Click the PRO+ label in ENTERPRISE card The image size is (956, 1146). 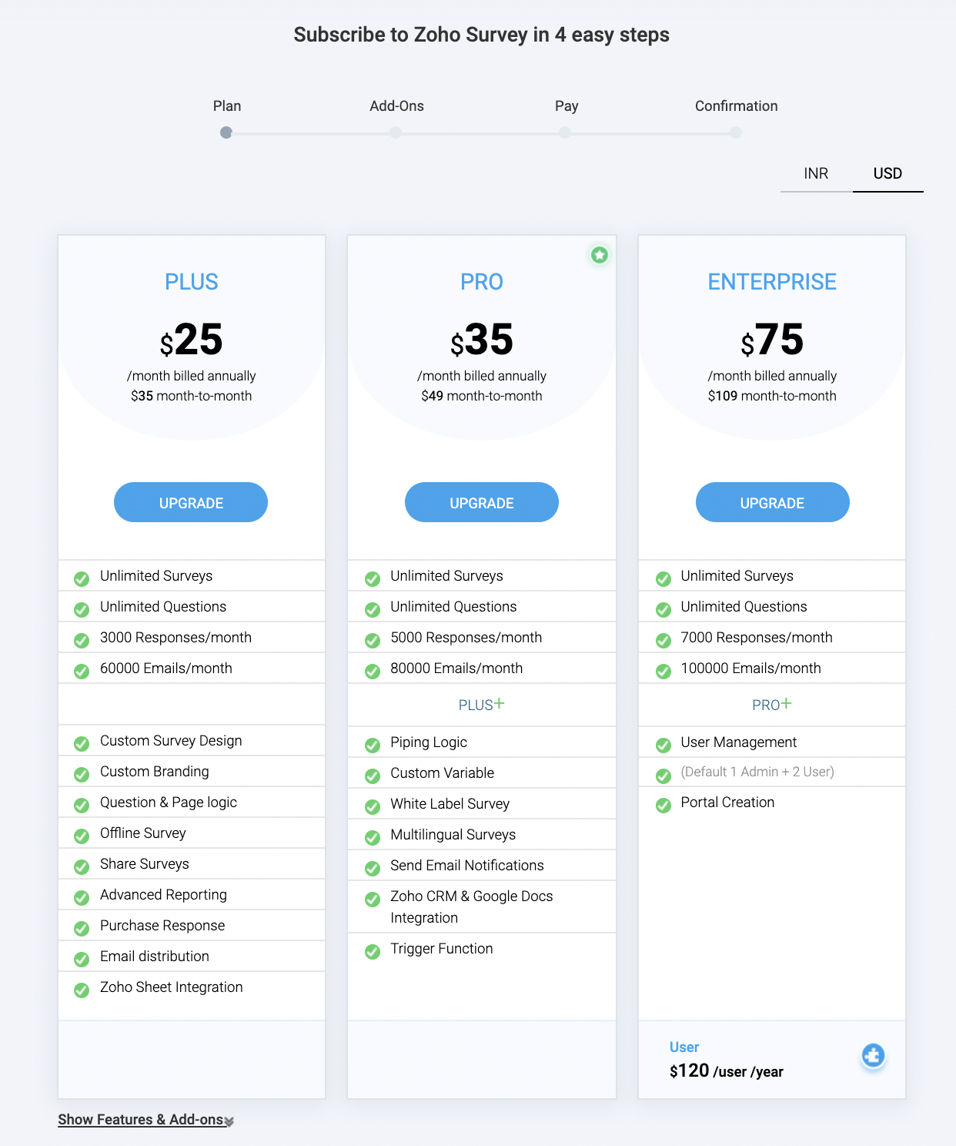[x=772, y=705]
